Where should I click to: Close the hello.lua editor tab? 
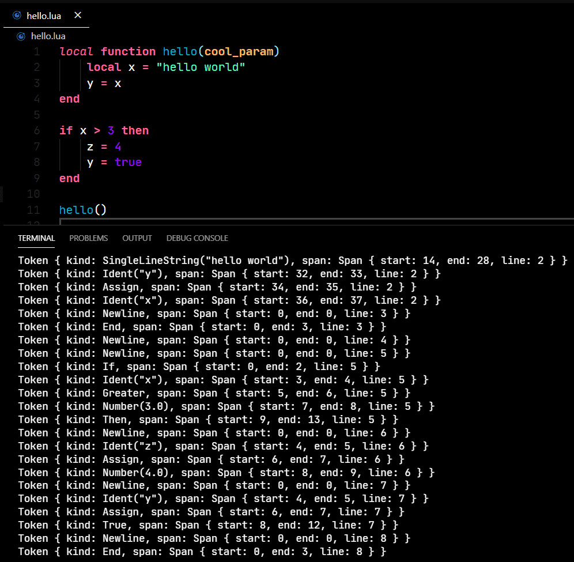(x=78, y=16)
